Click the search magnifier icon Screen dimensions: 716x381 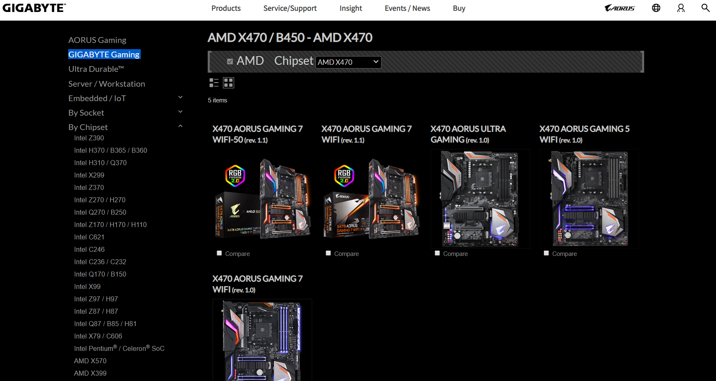coord(706,8)
